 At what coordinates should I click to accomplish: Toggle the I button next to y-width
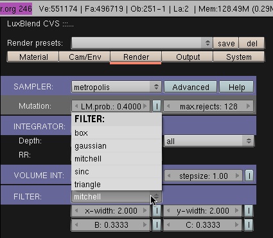click(249, 211)
